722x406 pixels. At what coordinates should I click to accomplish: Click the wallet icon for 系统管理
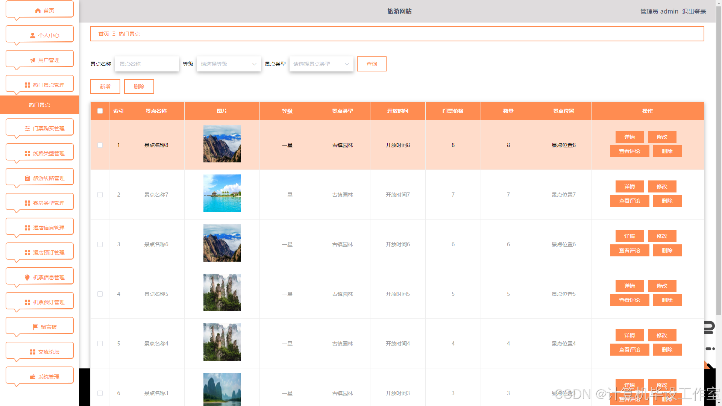33,377
